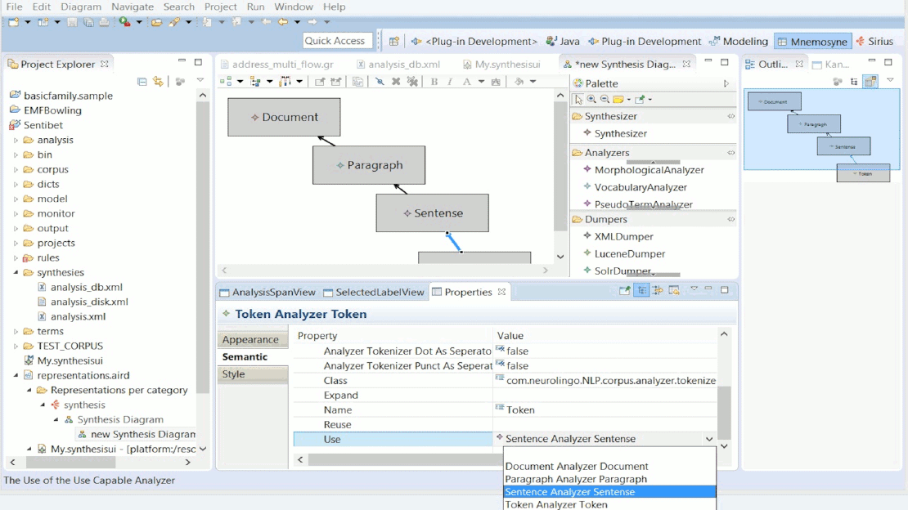Toggle overview thumbnail mode in Outline panel
This screenshot has height=510, width=908.
(870, 82)
